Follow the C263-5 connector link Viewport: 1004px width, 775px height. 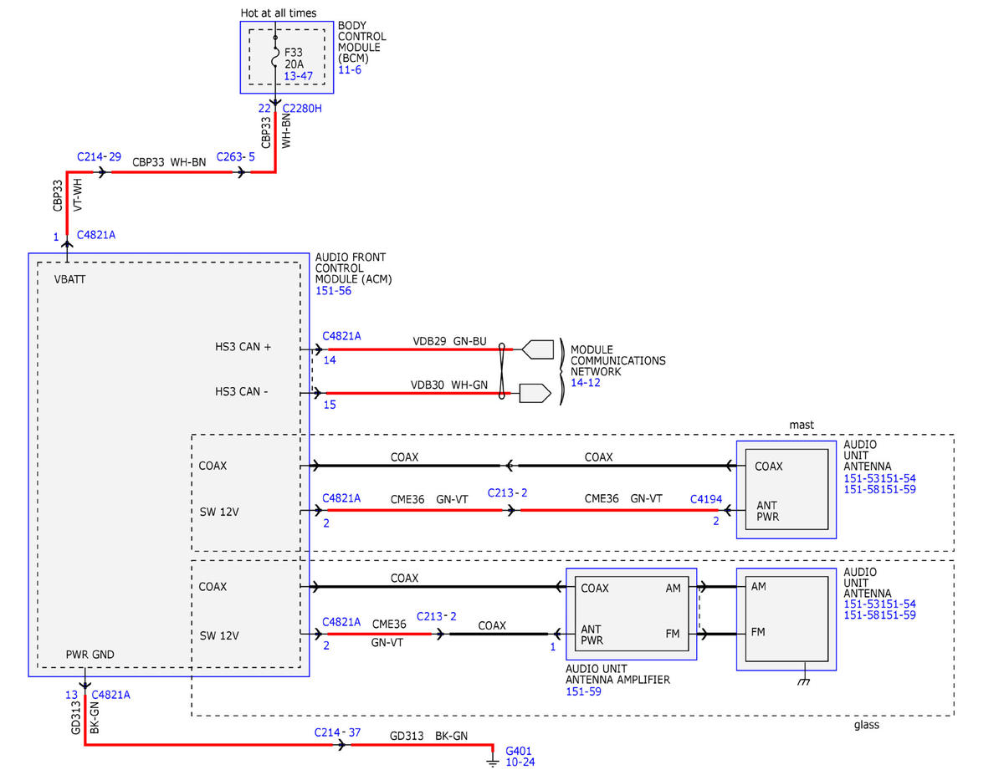235,156
